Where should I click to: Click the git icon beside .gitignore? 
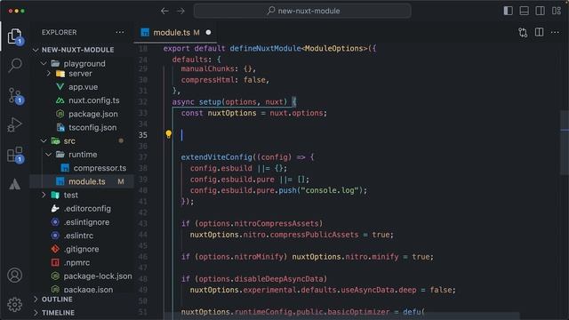click(x=55, y=249)
